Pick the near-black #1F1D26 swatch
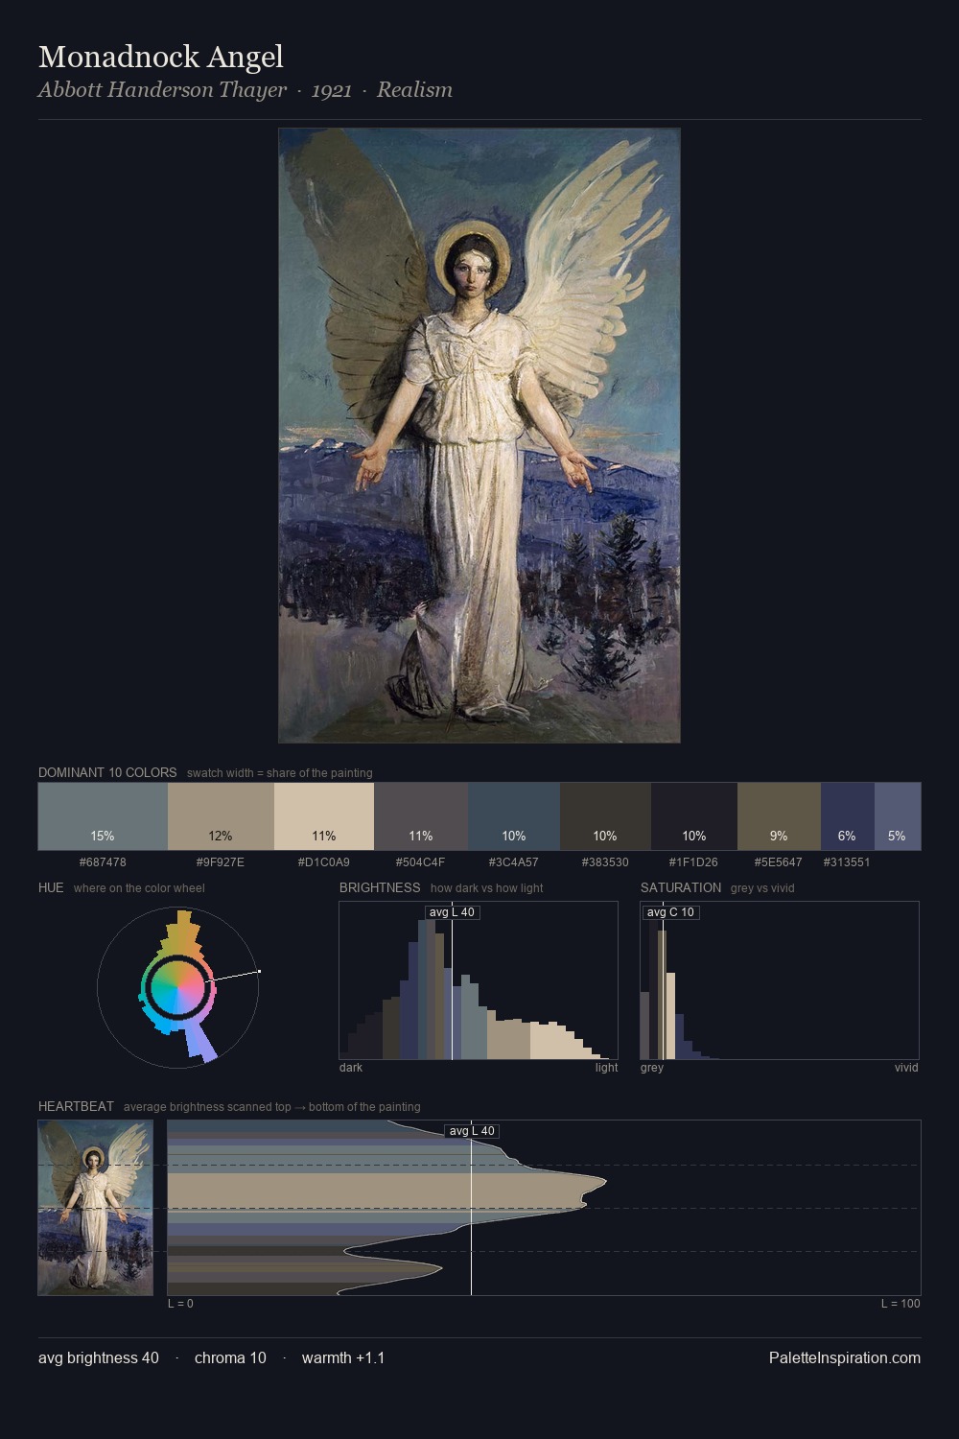The height and width of the screenshot is (1439, 959). pyautogui.click(x=694, y=816)
